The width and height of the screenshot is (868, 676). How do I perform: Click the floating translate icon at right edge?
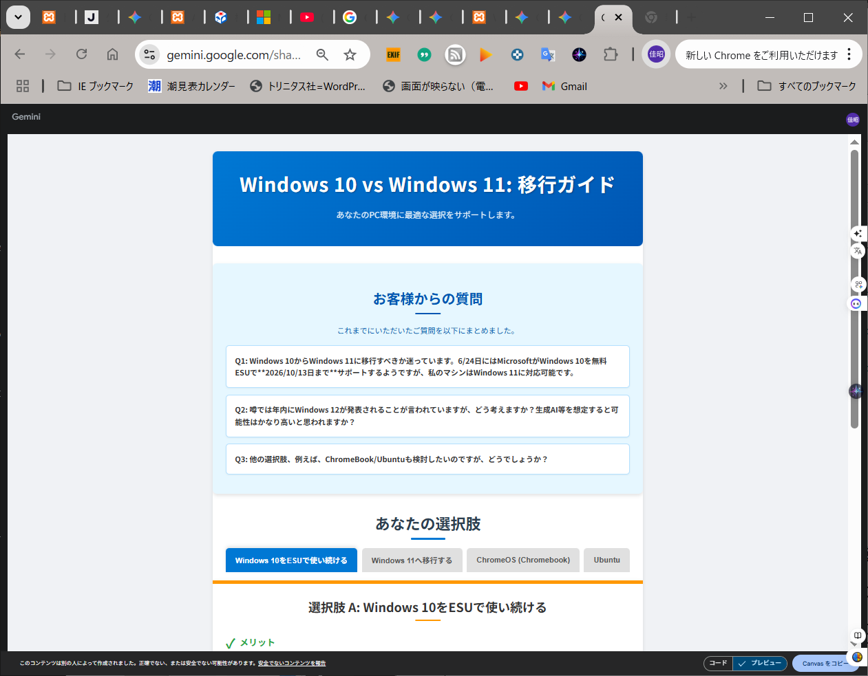858,251
